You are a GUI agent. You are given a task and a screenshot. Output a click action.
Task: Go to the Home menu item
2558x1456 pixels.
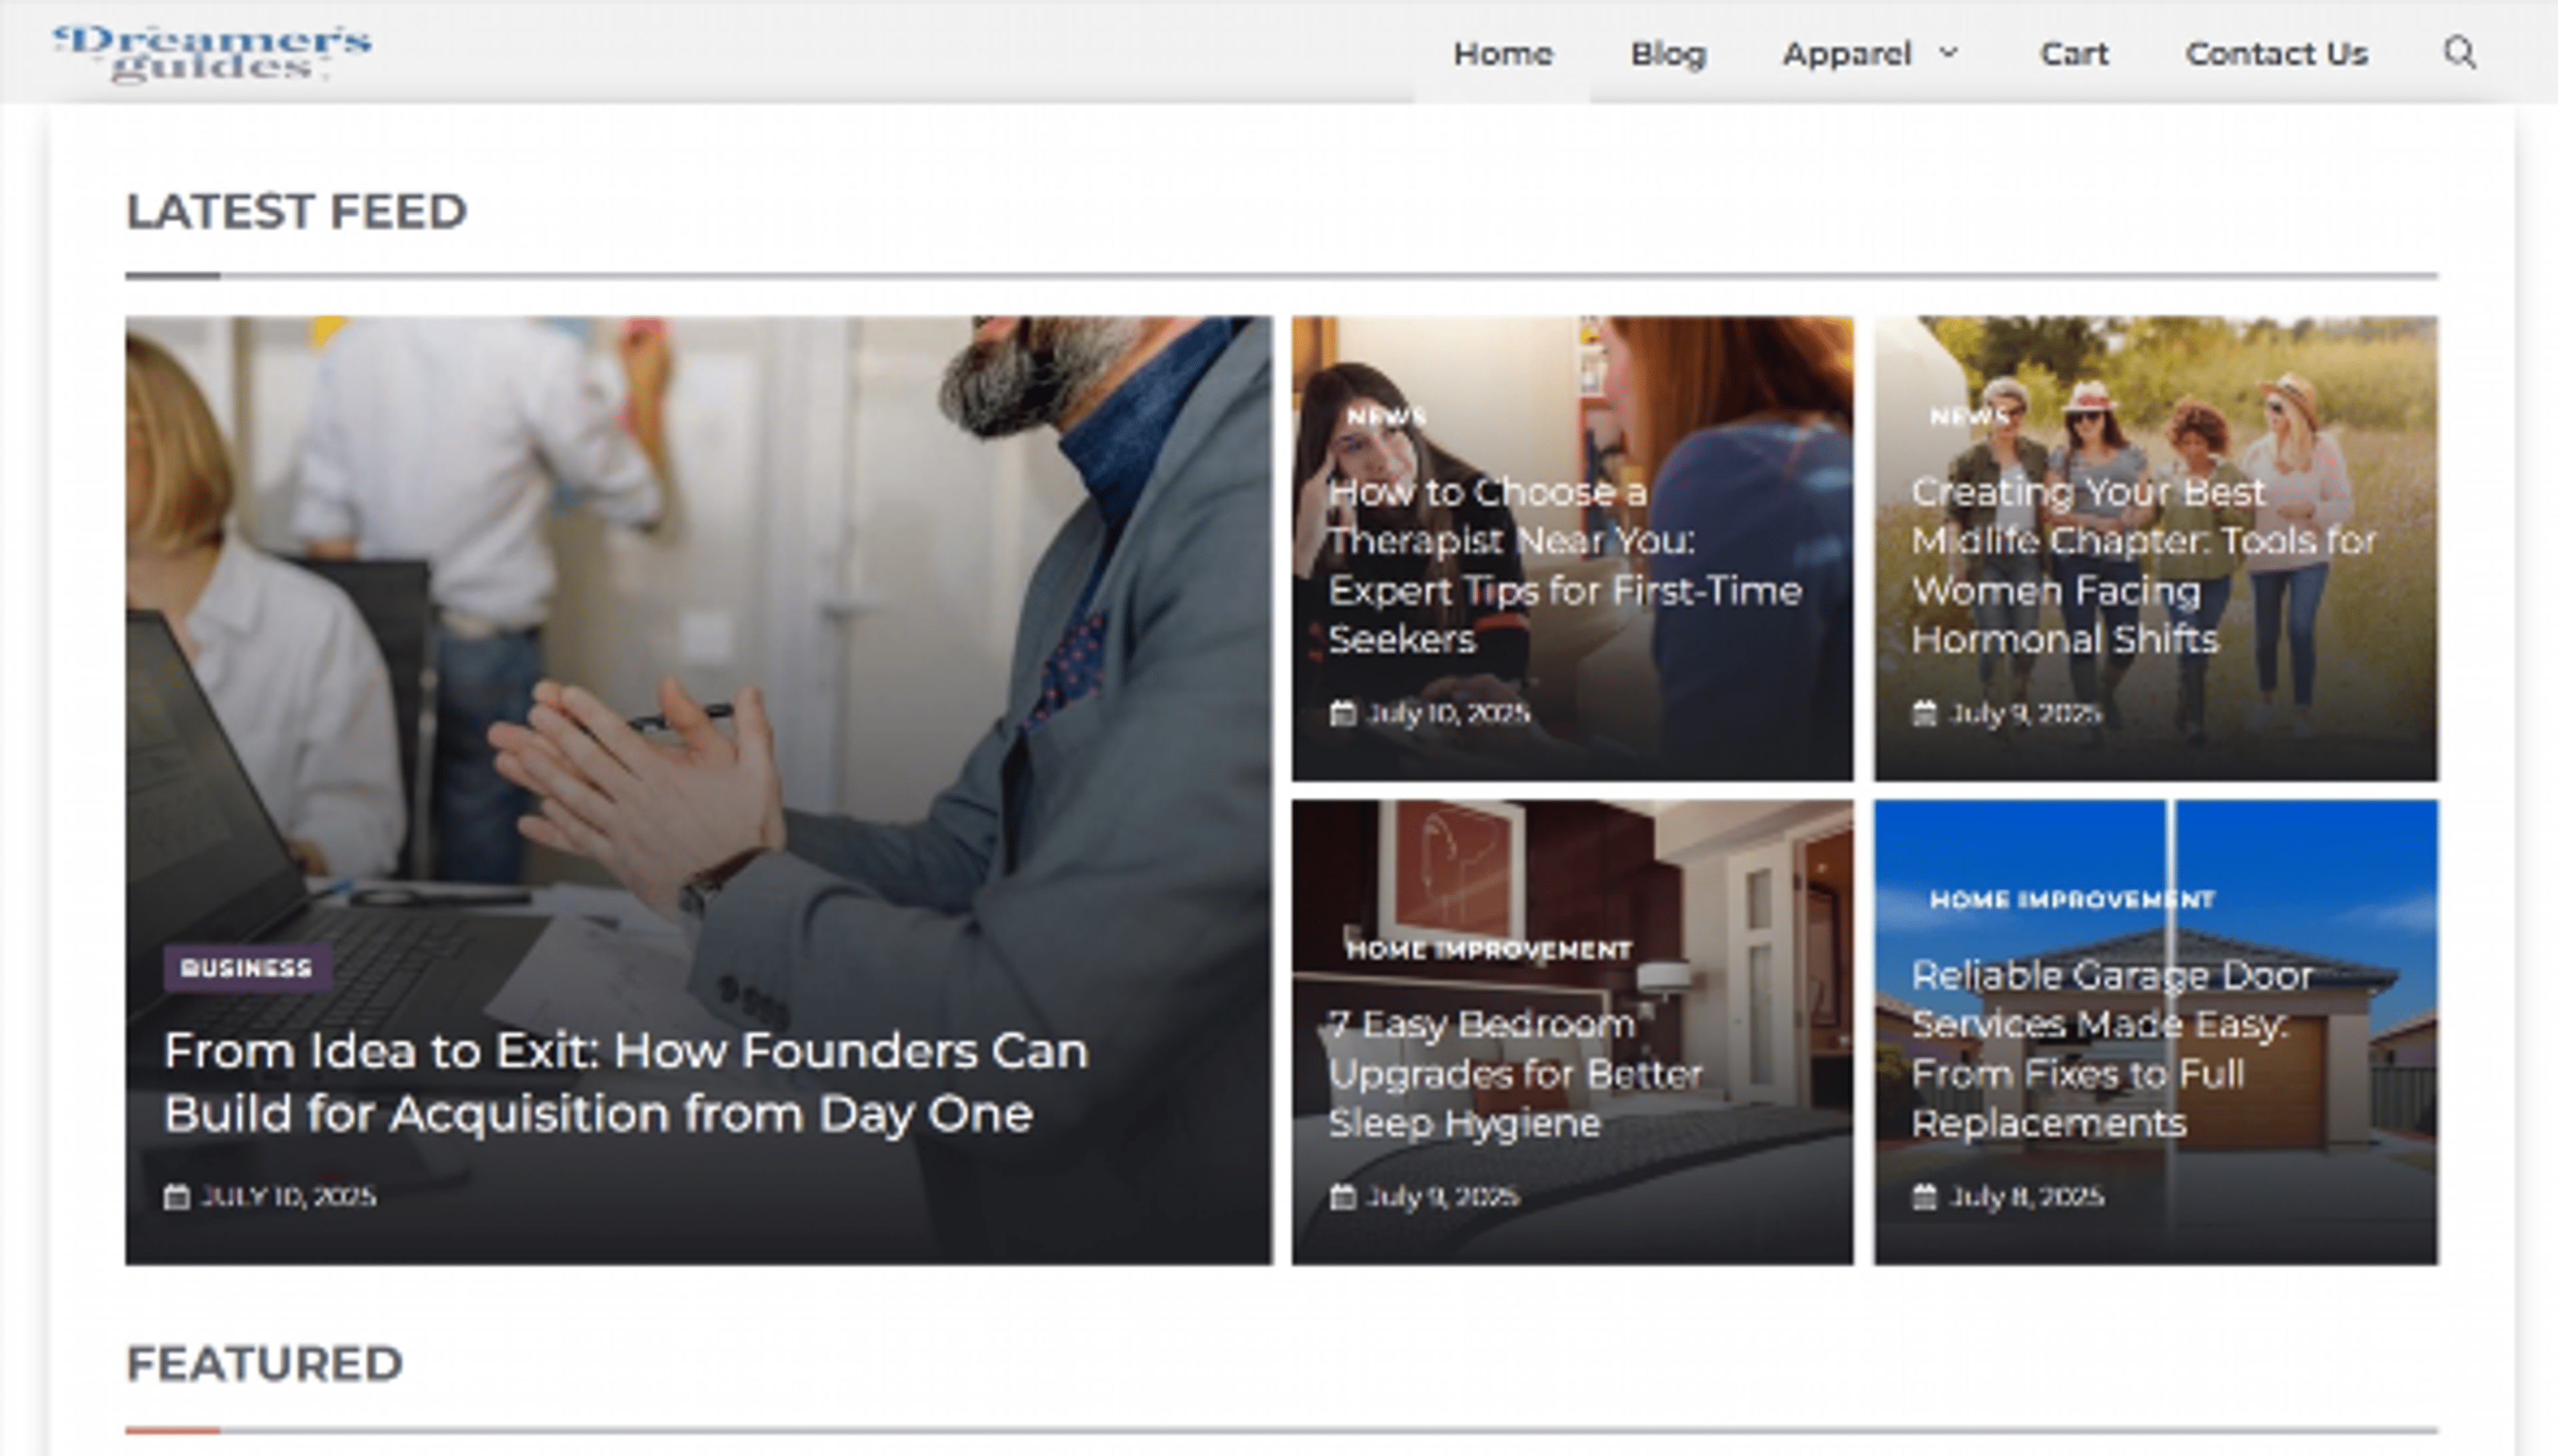(1502, 54)
